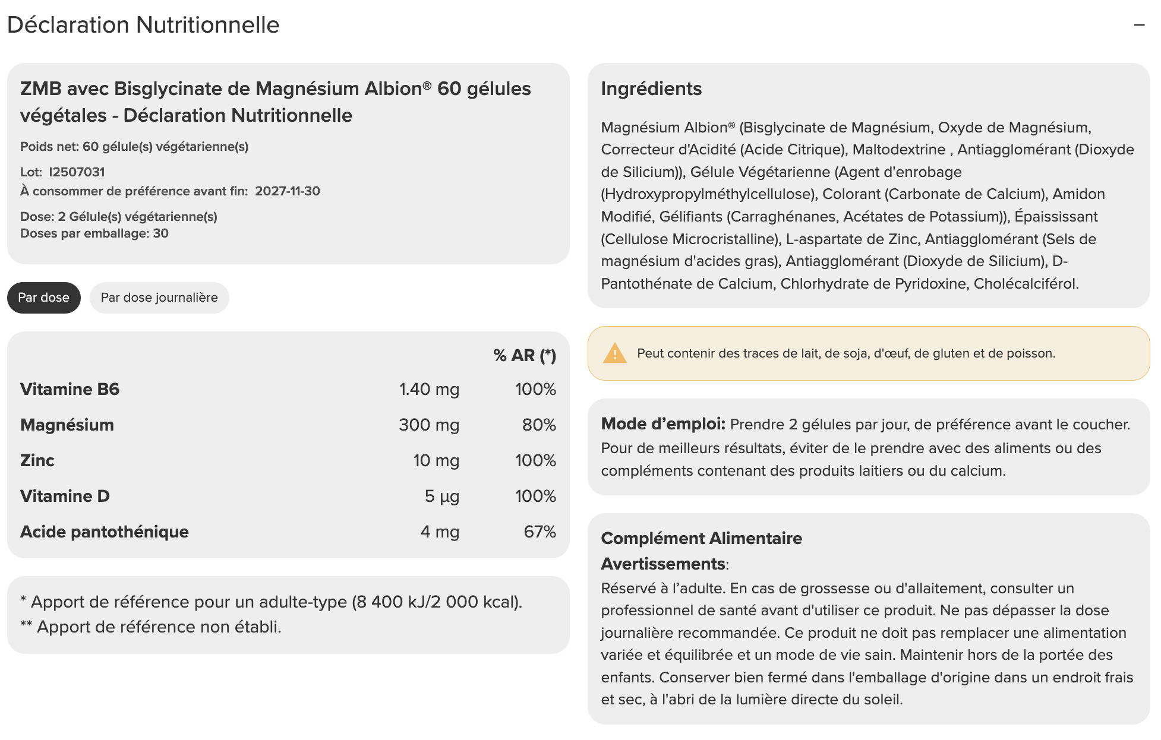This screenshot has width=1161, height=740.
Task: Click the lot number I2507031
Action: click(77, 172)
